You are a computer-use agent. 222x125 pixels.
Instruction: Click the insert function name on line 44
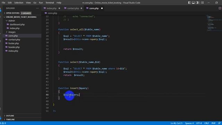[74, 88]
